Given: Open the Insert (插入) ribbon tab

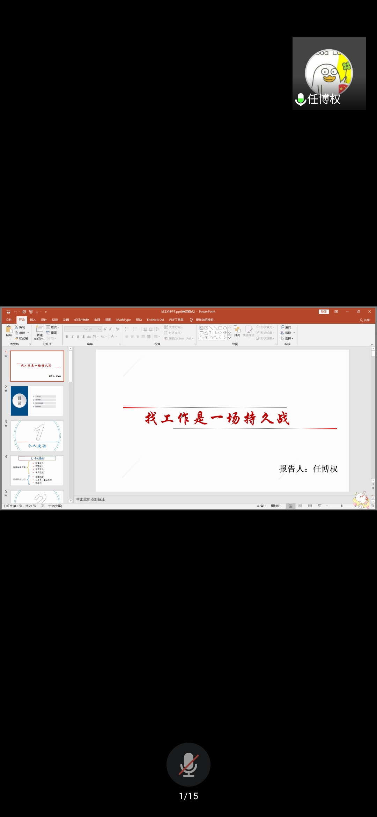Looking at the screenshot, I should 33,320.
